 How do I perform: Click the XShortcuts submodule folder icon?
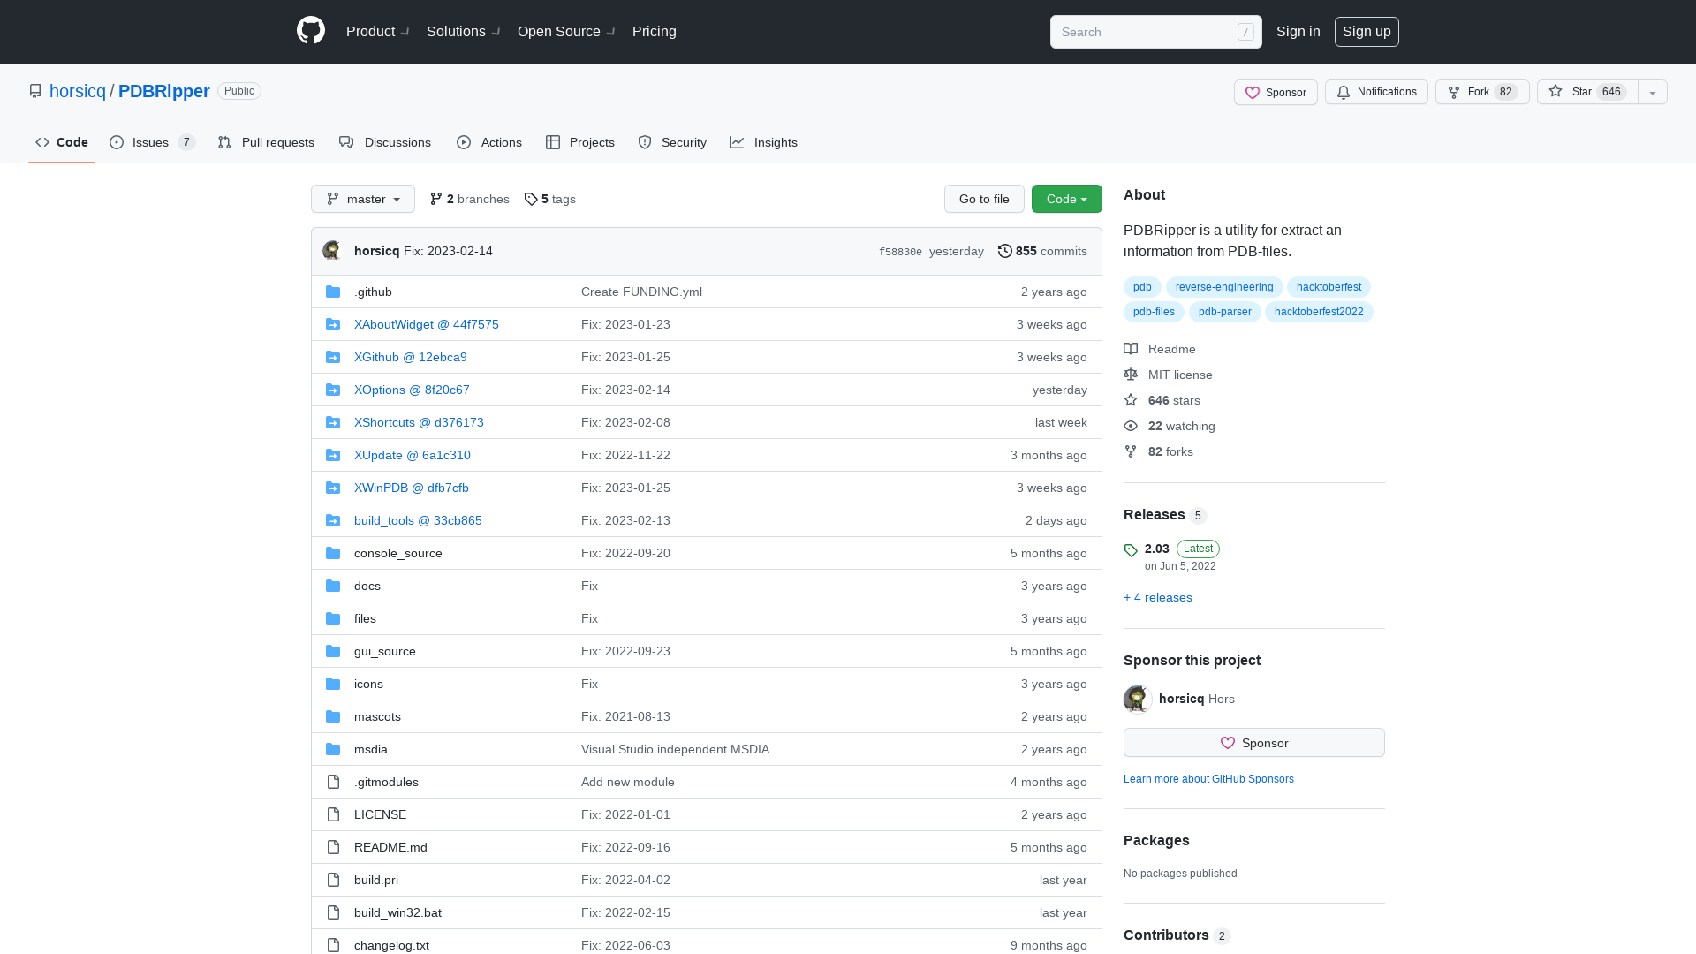point(333,422)
